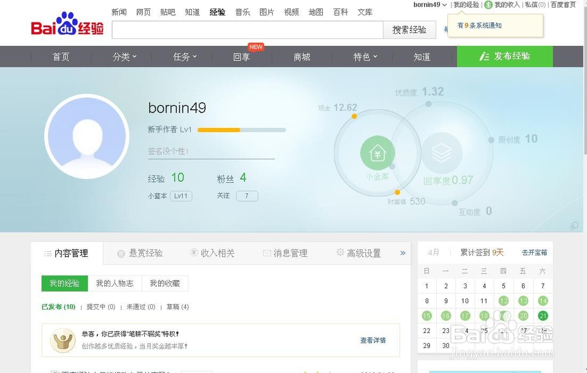Click the gear icon on 高级设置 tab
This screenshot has height=373, width=587.
340,252
